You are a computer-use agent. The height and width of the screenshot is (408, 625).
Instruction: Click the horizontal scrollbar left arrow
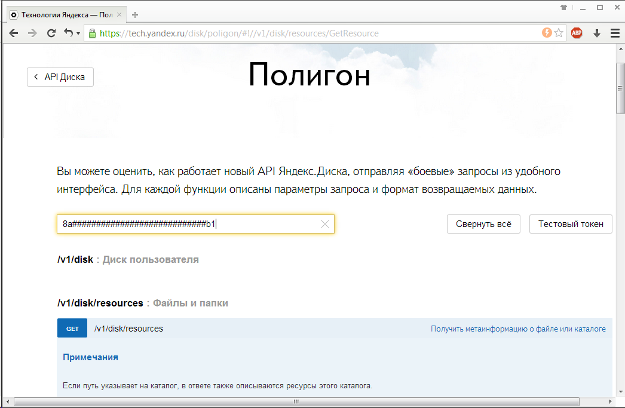(8, 401)
